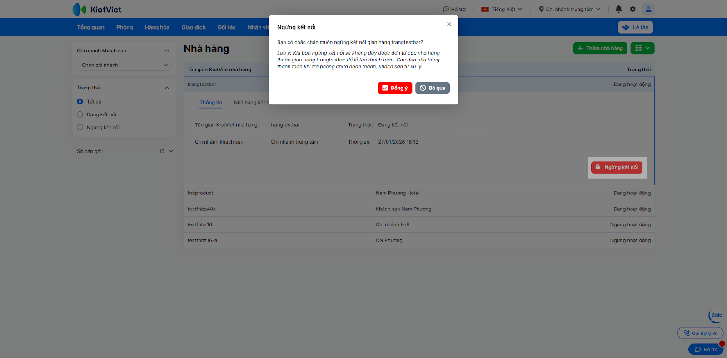The width and height of the screenshot is (727, 358).
Task: Open the column display options dropdown
Action: pos(642,48)
